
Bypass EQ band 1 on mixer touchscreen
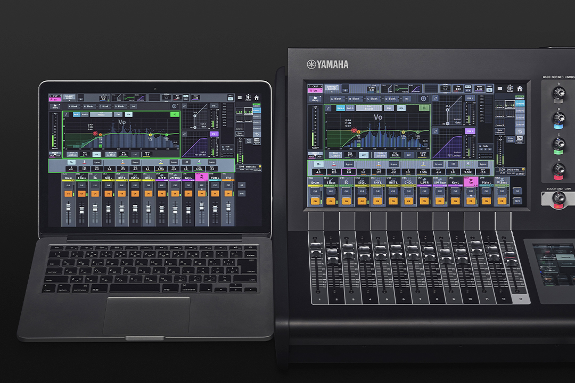click(x=349, y=164)
